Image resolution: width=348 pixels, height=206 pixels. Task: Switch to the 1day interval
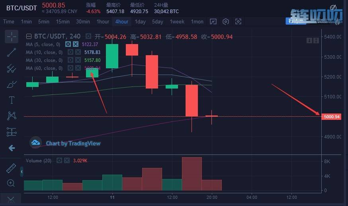coord(140,22)
